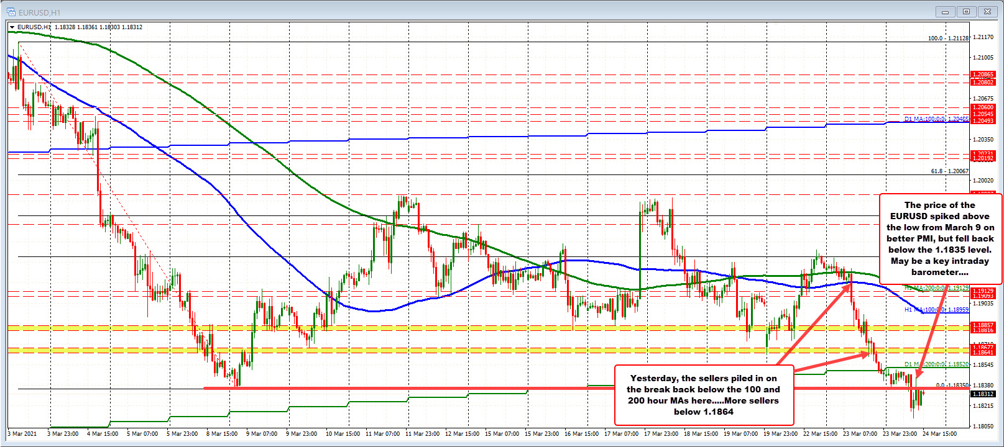1004x447 pixels.
Task: Click the EURUSD,H1 OHLC quote line
Action: [80, 27]
